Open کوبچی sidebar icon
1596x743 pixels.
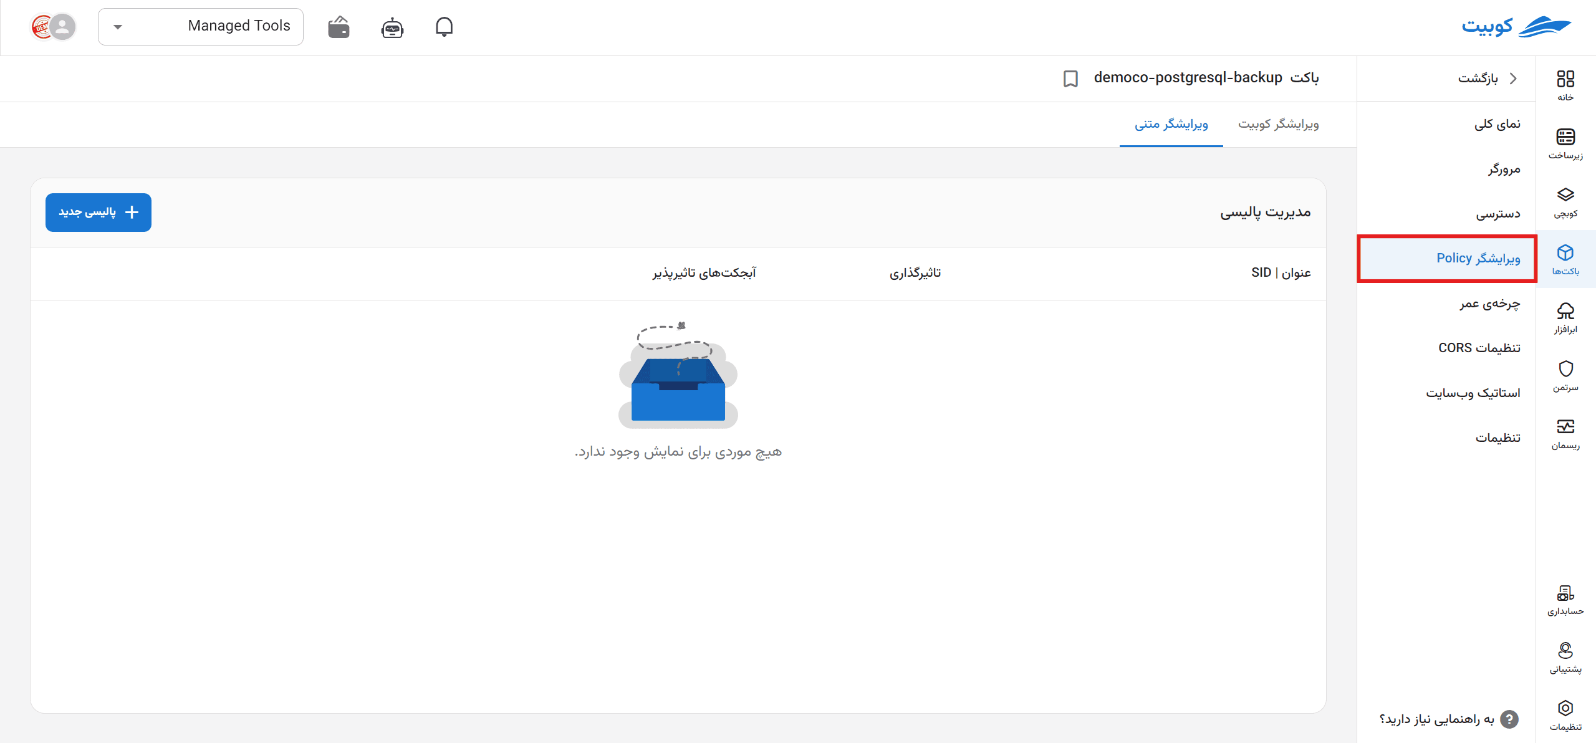click(1565, 202)
